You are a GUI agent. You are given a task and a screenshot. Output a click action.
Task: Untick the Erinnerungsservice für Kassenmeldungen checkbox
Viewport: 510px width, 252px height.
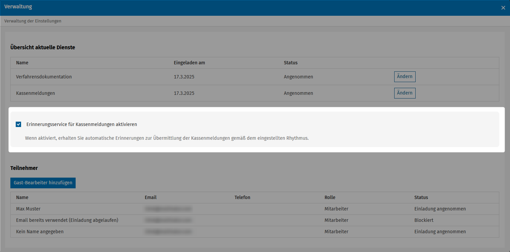pyautogui.click(x=18, y=124)
